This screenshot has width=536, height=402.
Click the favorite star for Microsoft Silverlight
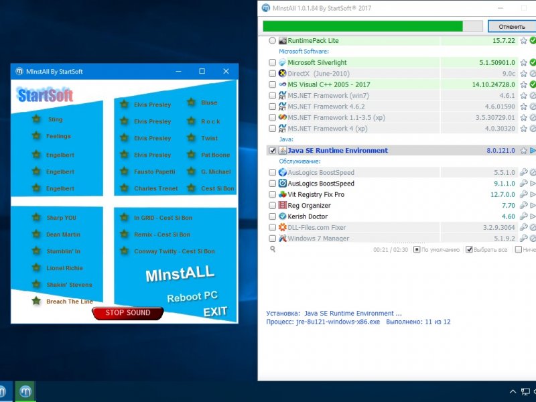tap(523, 62)
